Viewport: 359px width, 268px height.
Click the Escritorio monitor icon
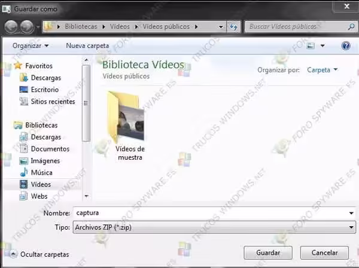point(23,90)
